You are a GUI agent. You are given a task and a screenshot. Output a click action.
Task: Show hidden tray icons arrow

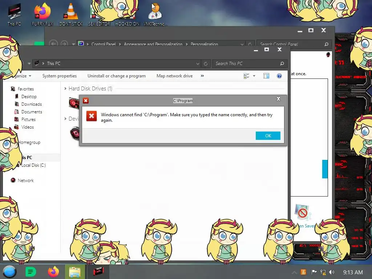294,272
